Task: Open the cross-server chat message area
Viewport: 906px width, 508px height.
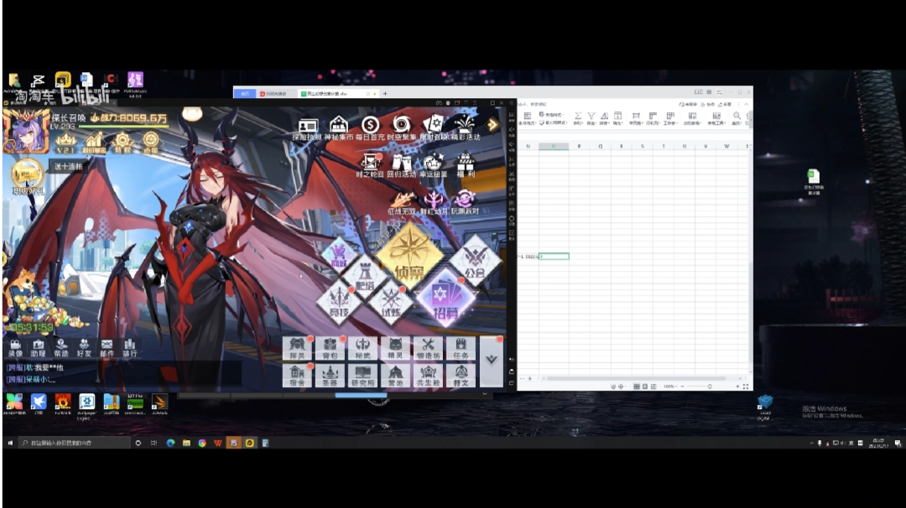Action: click(122, 374)
